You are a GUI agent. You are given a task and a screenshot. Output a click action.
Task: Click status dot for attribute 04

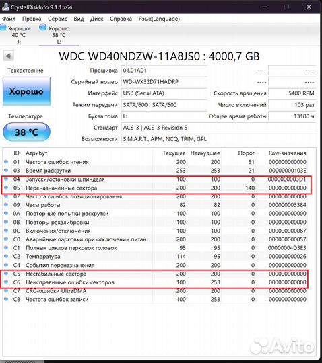pos(6,179)
